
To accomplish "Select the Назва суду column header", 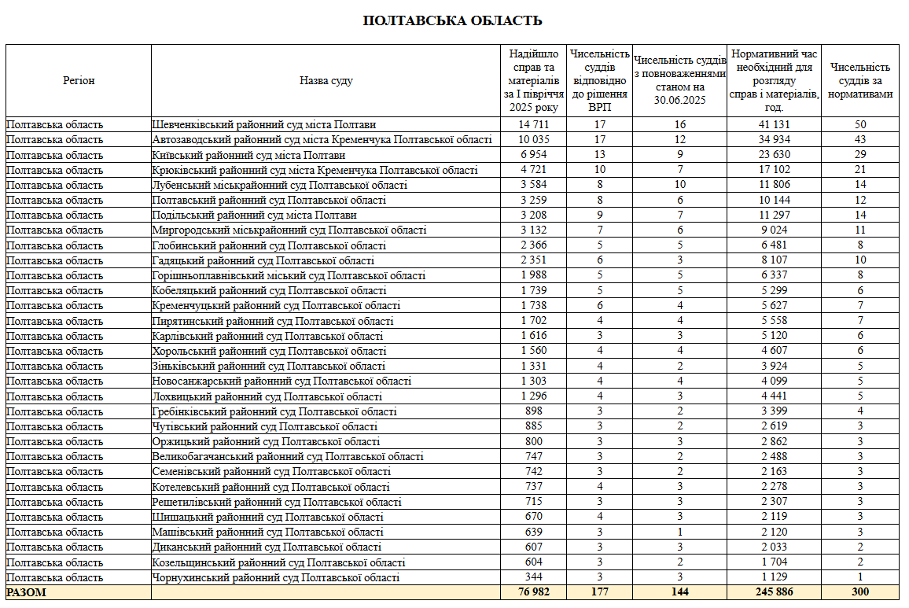I will click(x=326, y=81).
